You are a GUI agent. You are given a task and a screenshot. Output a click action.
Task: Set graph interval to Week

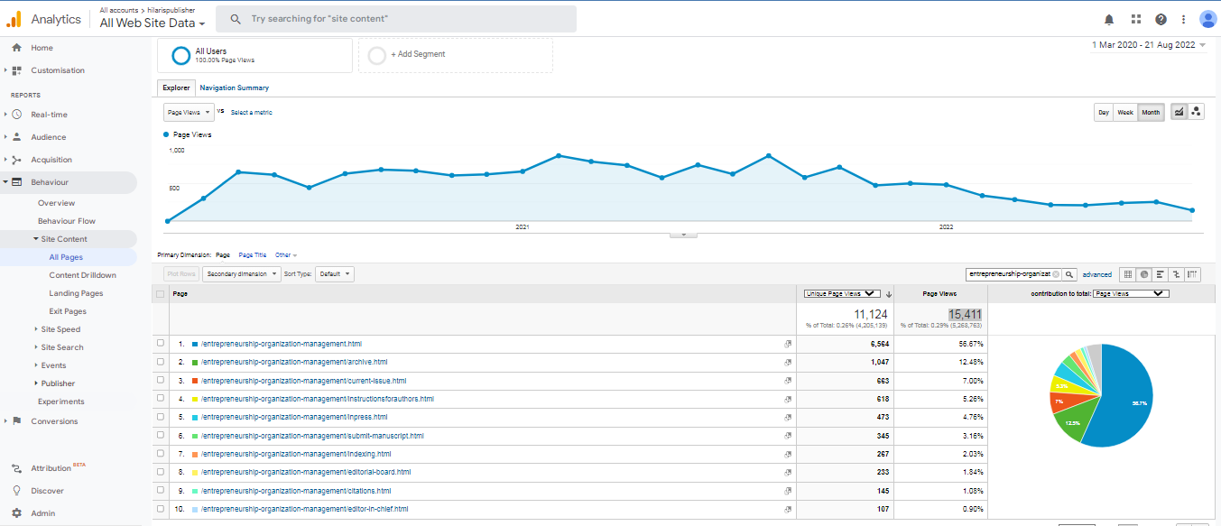click(1125, 113)
